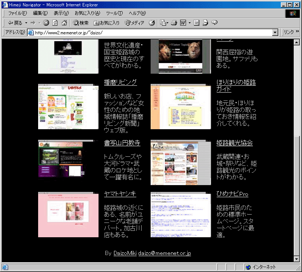Open the お気に入り favorites toolbar button
Image resolution: width=302 pixels, height=272 pixels.
(x=106, y=23)
